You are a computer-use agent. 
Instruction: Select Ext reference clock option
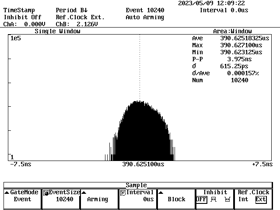click(x=261, y=199)
